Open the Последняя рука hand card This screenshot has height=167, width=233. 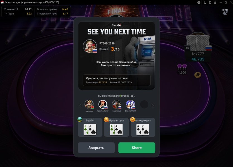(x=143, y=127)
